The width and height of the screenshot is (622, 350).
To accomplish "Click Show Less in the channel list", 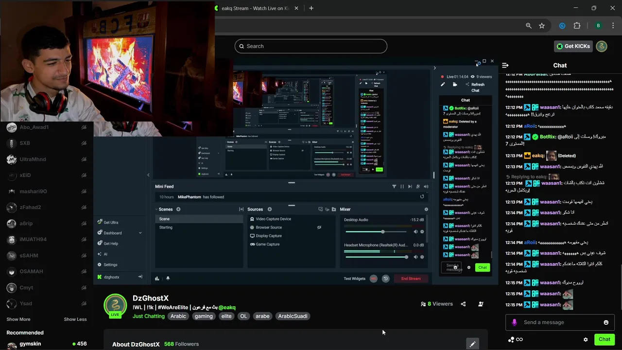I will (75, 319).
